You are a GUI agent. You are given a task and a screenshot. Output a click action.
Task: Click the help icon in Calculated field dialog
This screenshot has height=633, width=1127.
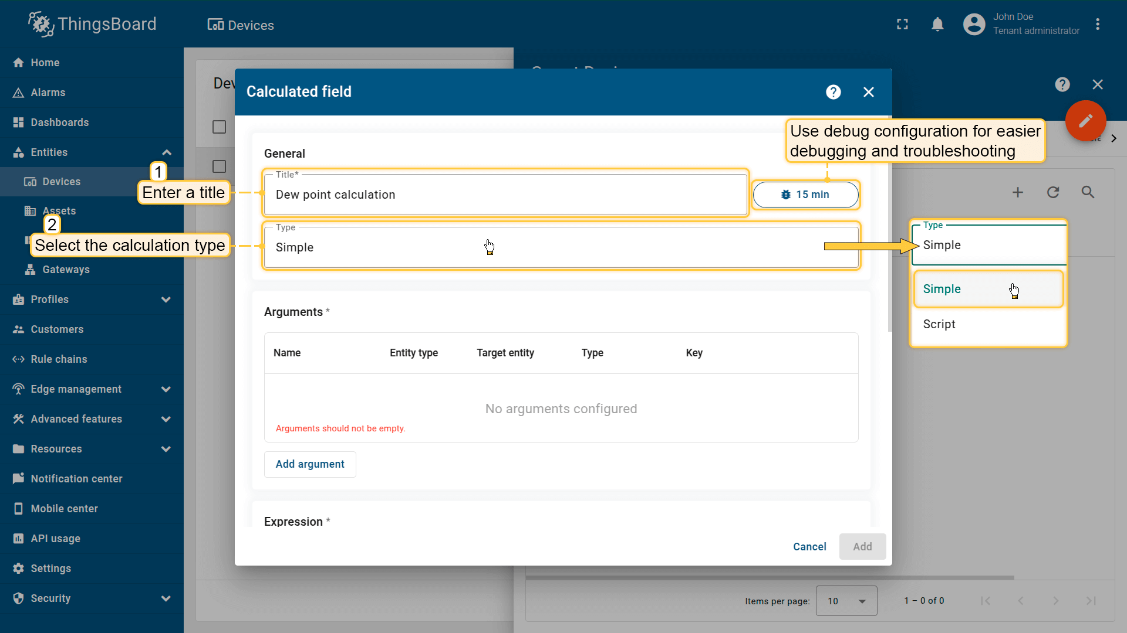coord(833,92)
